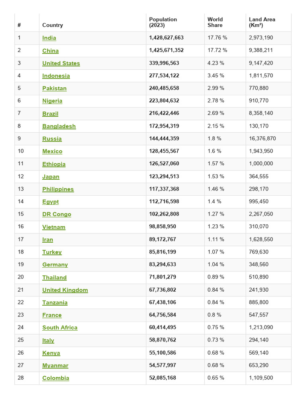Click the China link
306x408 pixels.
(50, 51)
